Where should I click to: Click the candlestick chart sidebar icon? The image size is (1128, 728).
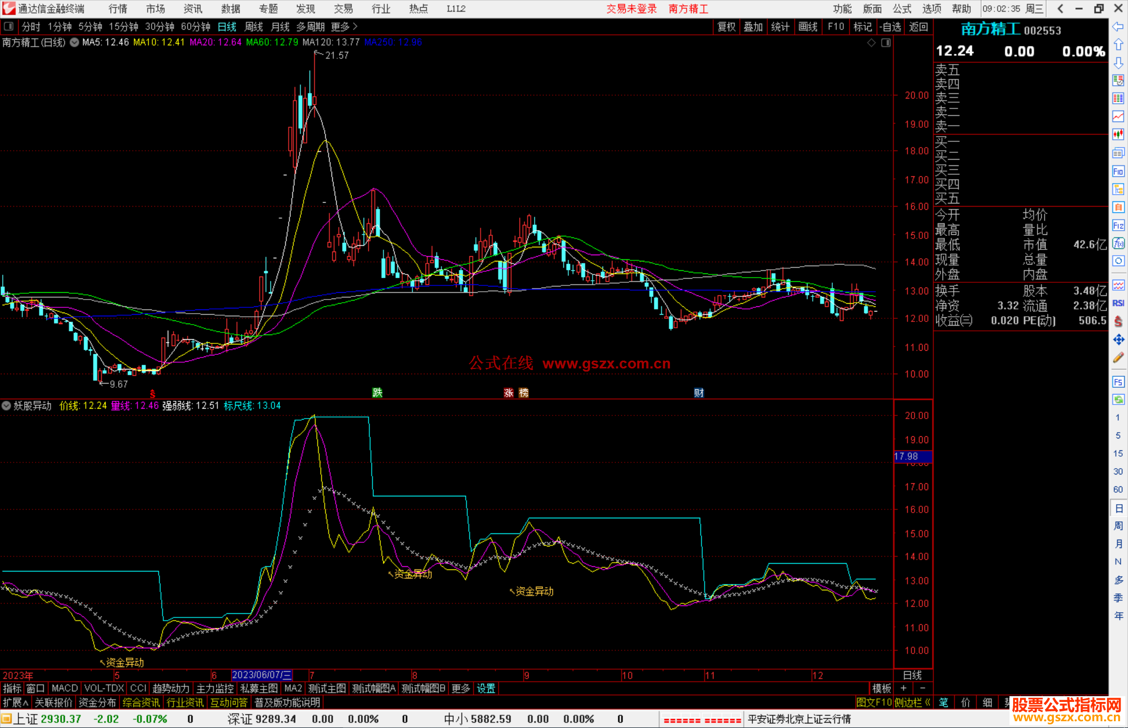pos(1118,134)
